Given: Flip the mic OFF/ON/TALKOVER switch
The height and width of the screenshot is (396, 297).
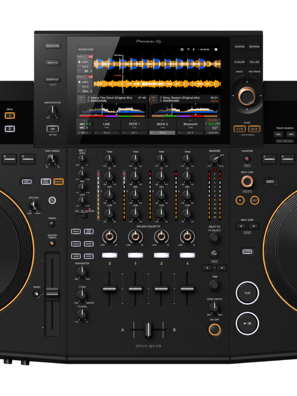Looking at the screenshot, I should 82,216.
